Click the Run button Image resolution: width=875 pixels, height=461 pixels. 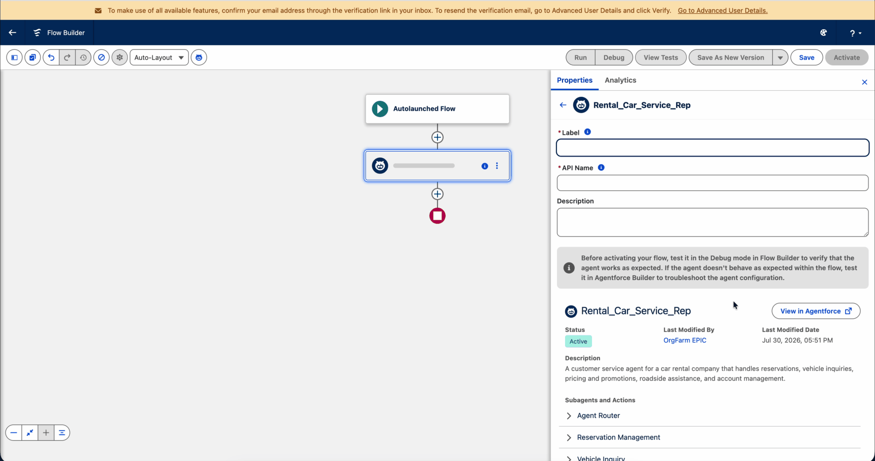581,57
